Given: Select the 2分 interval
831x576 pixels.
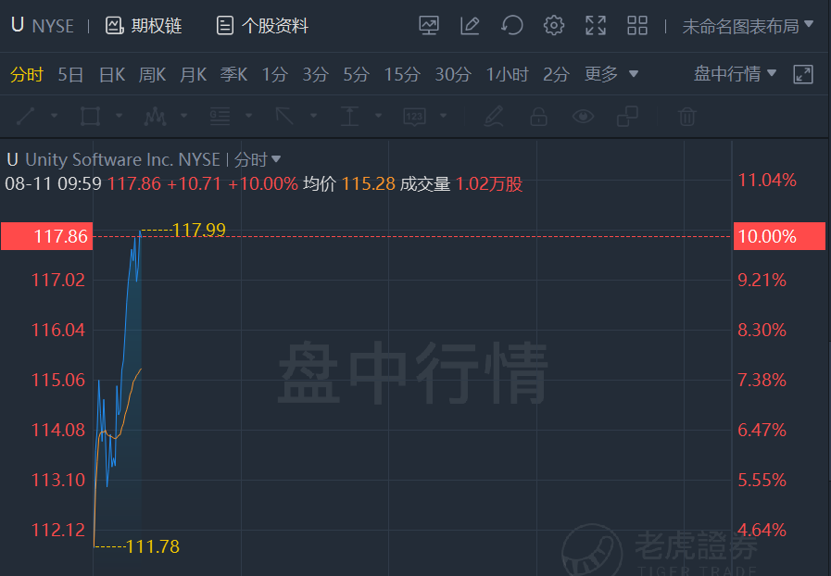Looking at the screenshot, I should 556,74.
